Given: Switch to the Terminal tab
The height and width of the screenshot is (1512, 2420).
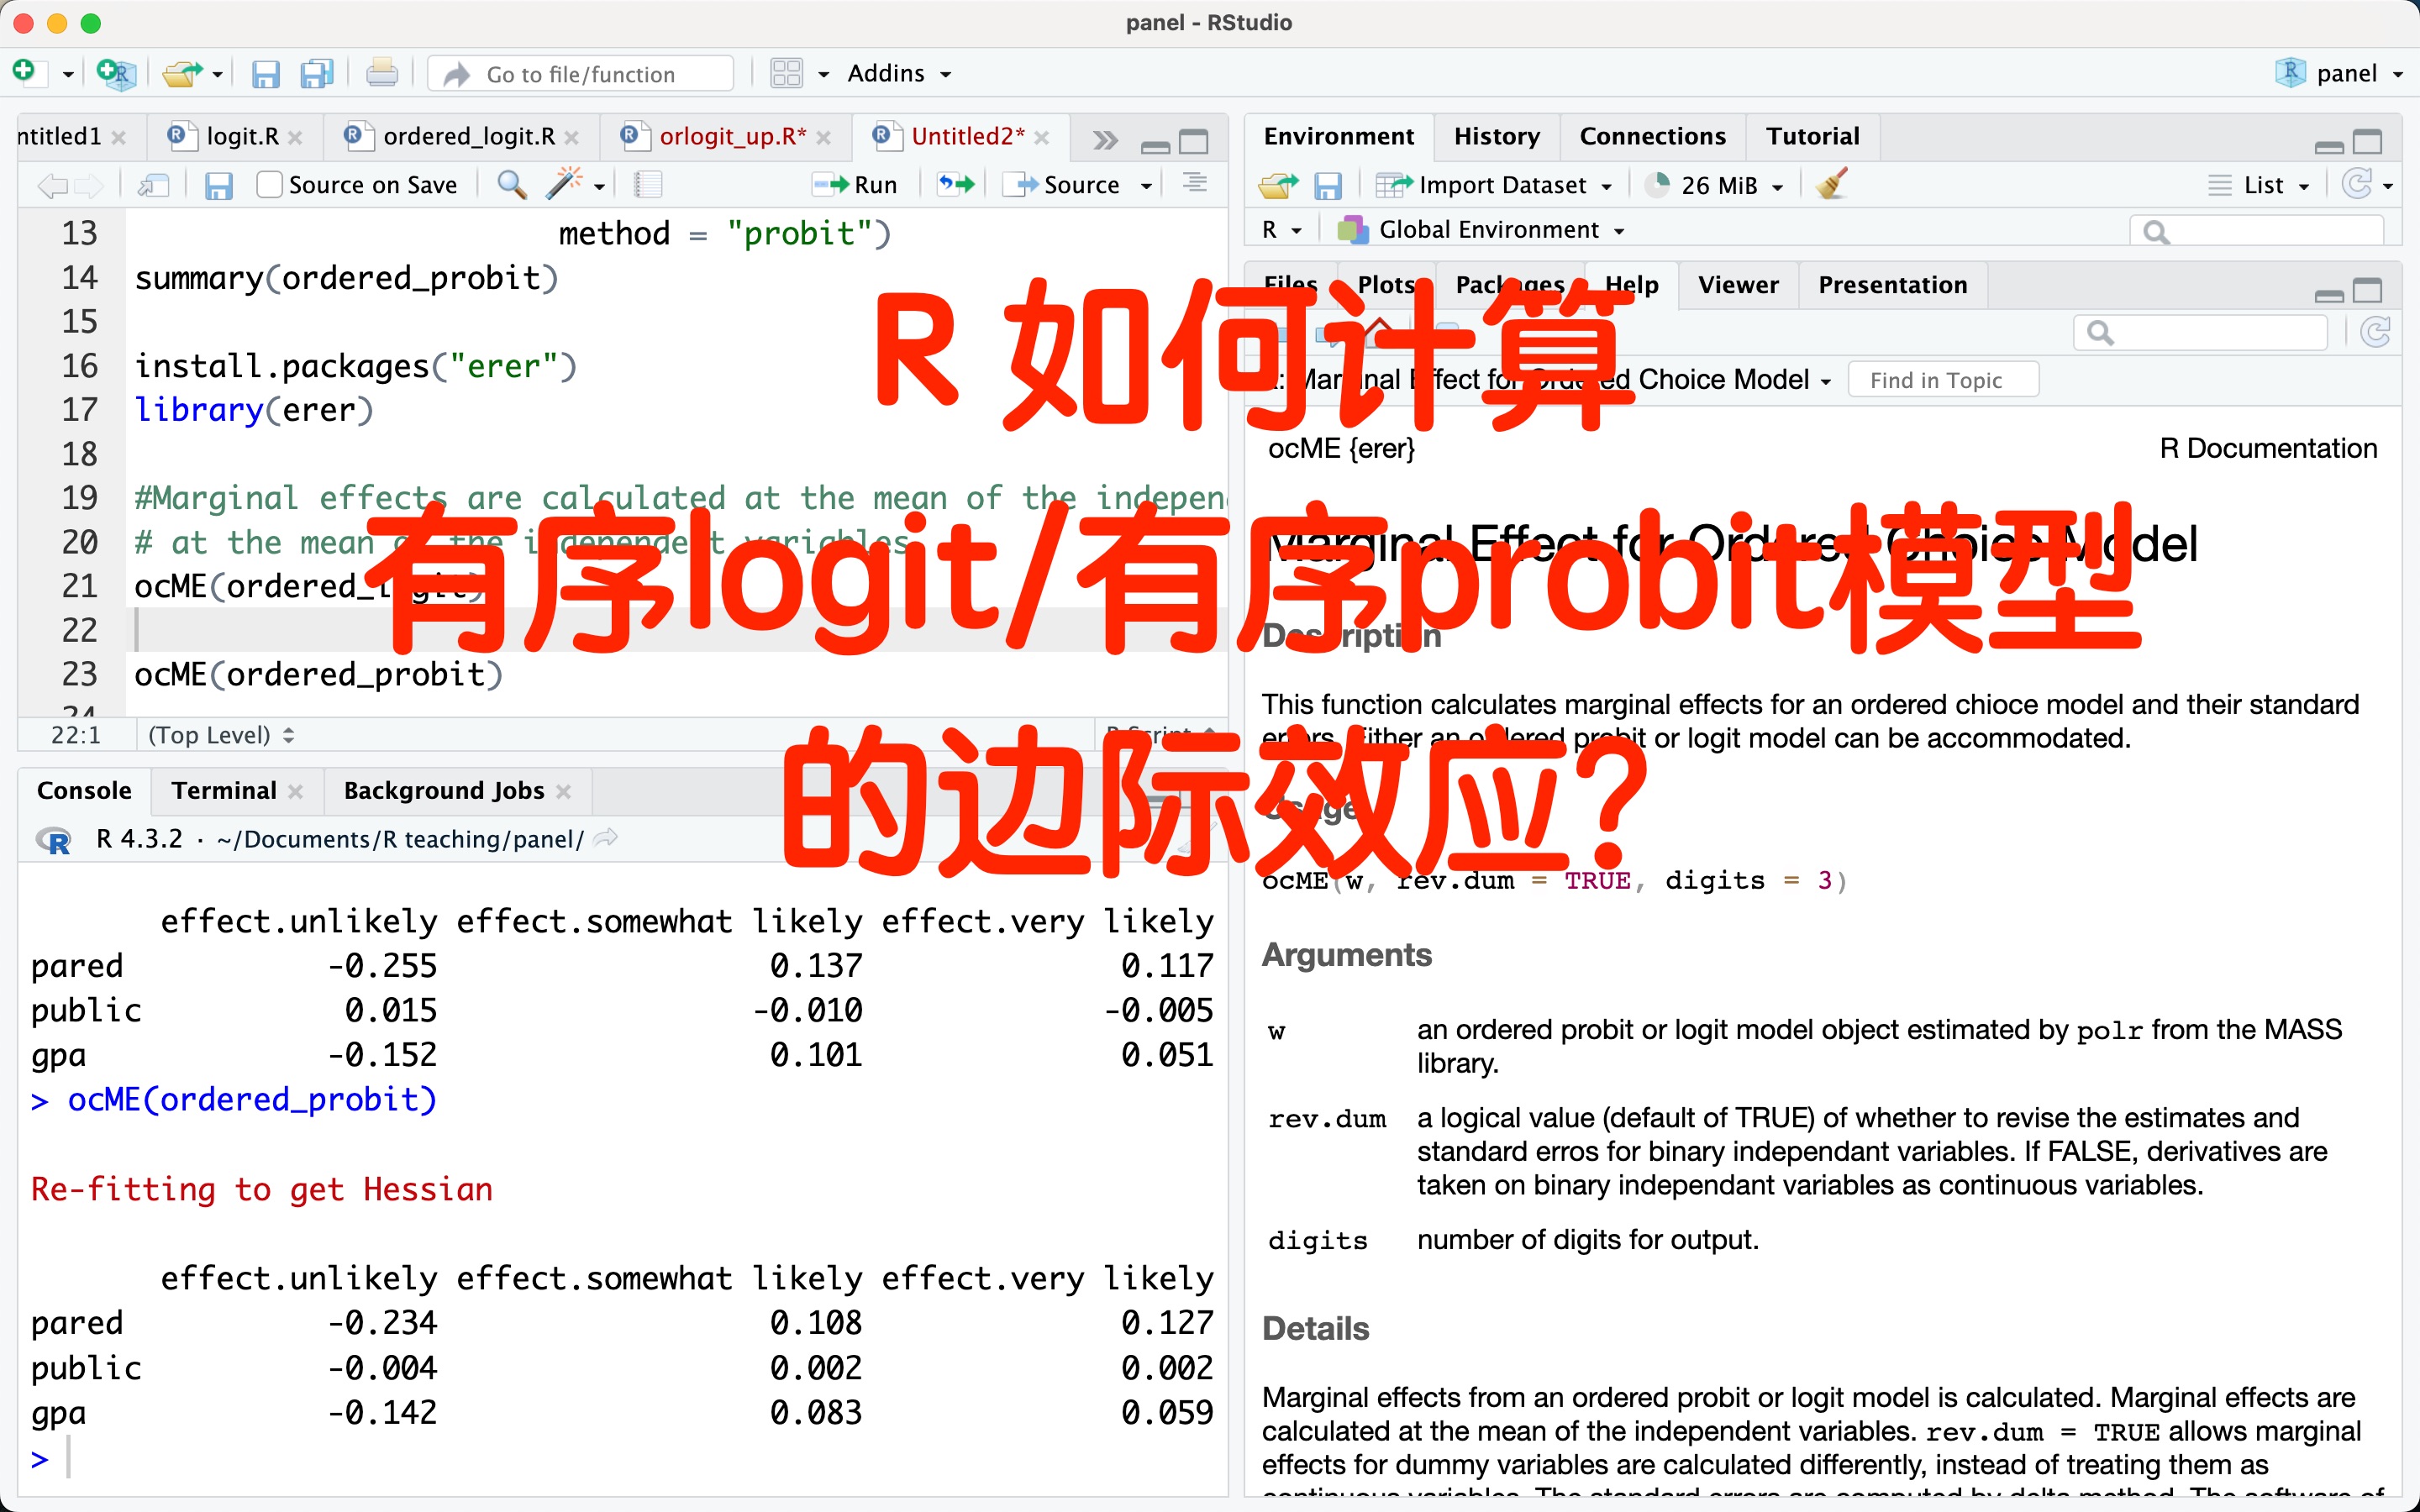Looking at the screenshot, I should point(224,790).
